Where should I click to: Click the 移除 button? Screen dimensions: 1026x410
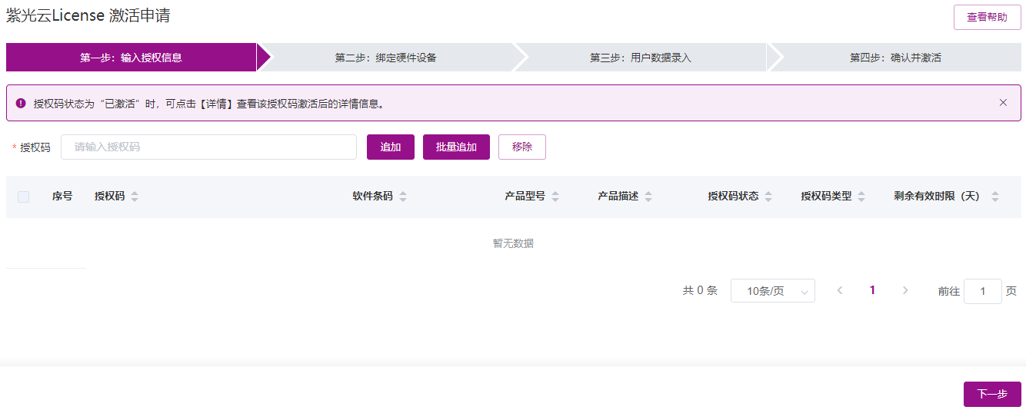[522, 147]
